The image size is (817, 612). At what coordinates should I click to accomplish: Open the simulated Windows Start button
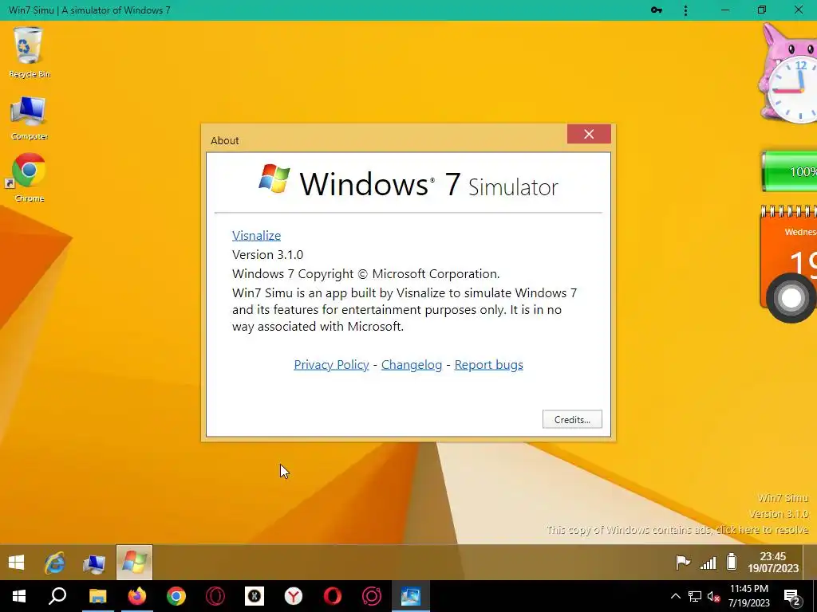(17, 563)
